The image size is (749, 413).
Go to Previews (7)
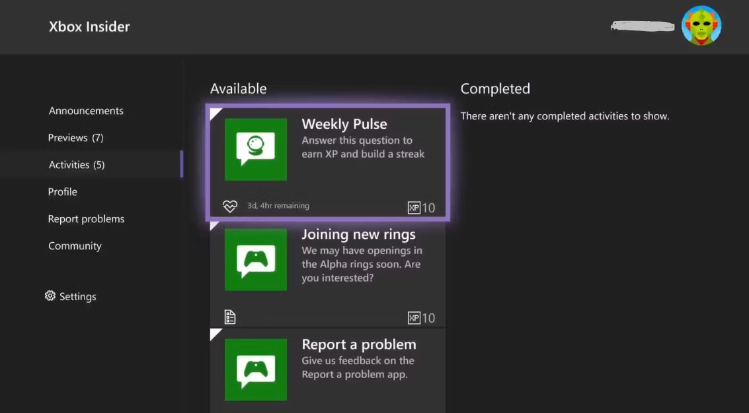tap(75, 138)
